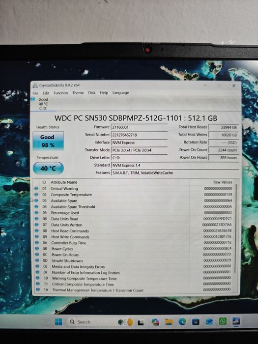The width and height of the screenshot is (258, 344).
Task: Click the status dot of Host Write Commands row
Action: coord(37,237)
